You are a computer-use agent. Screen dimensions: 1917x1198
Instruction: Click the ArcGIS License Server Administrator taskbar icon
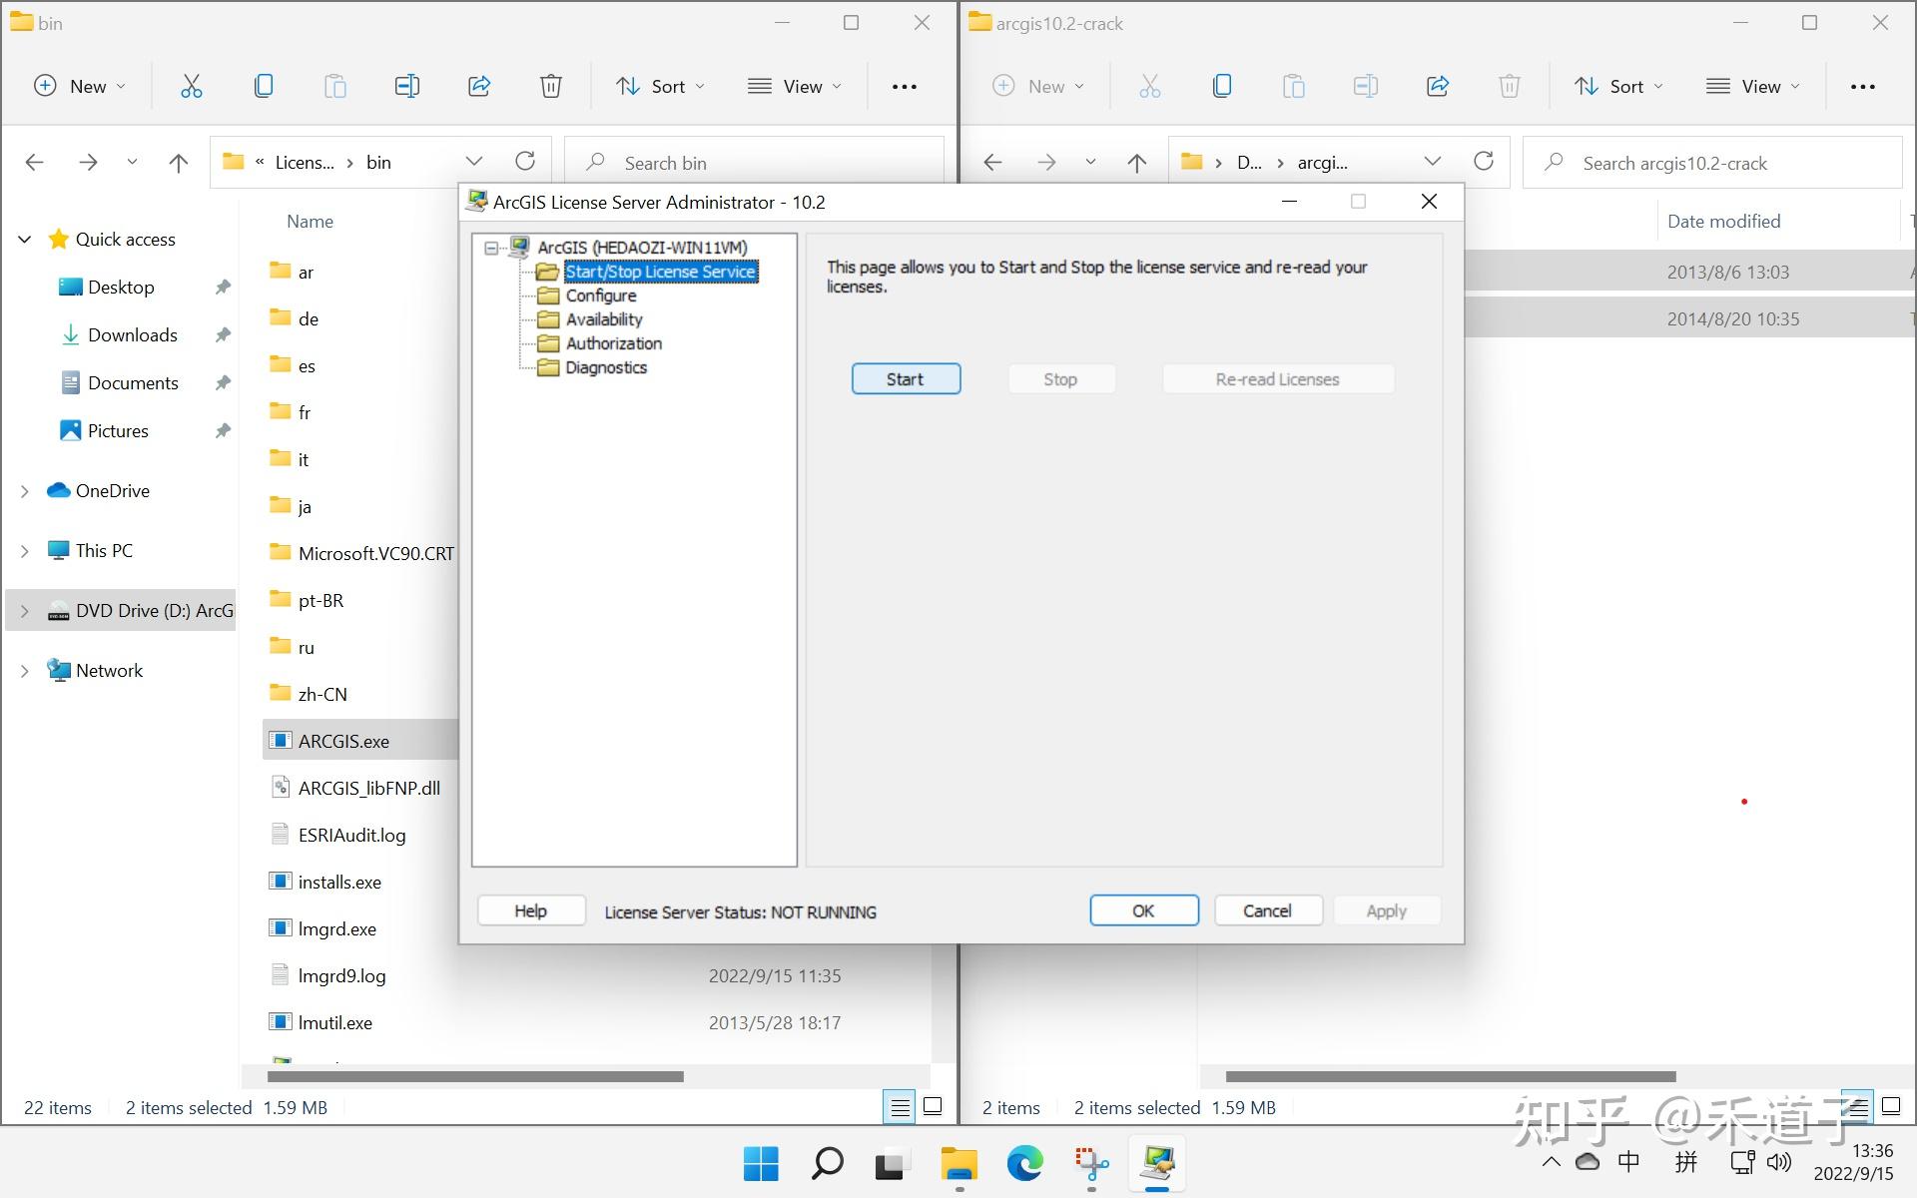click(1156, 1163)
